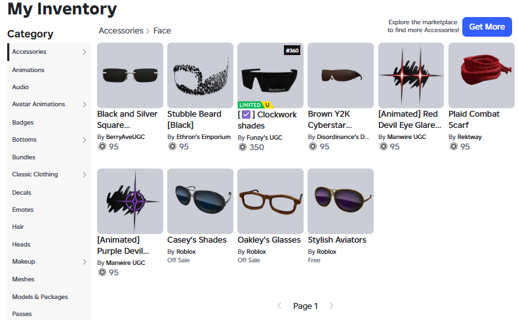Go to the previous page arrow

[x=279, y=306]
